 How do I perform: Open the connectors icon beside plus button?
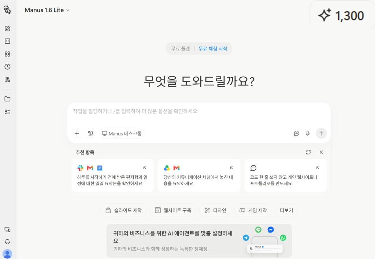[x=91, y=133]
